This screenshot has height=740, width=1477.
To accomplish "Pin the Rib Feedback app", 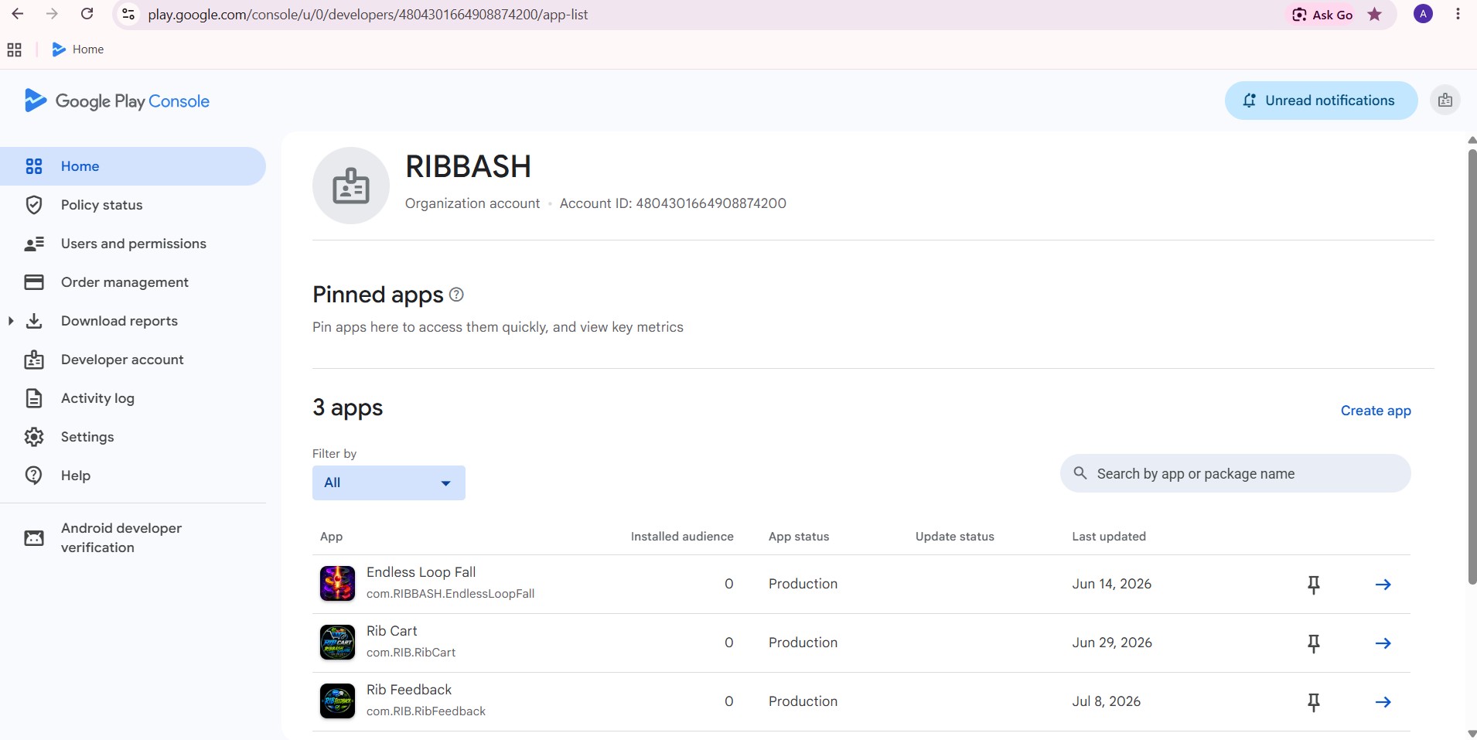I will [x=1313, y=702].
